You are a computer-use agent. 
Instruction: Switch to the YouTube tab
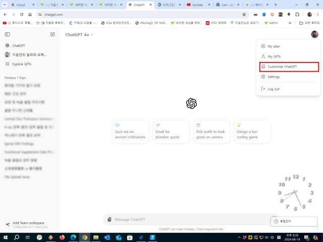pyautogui.click(x=198, y=5)
